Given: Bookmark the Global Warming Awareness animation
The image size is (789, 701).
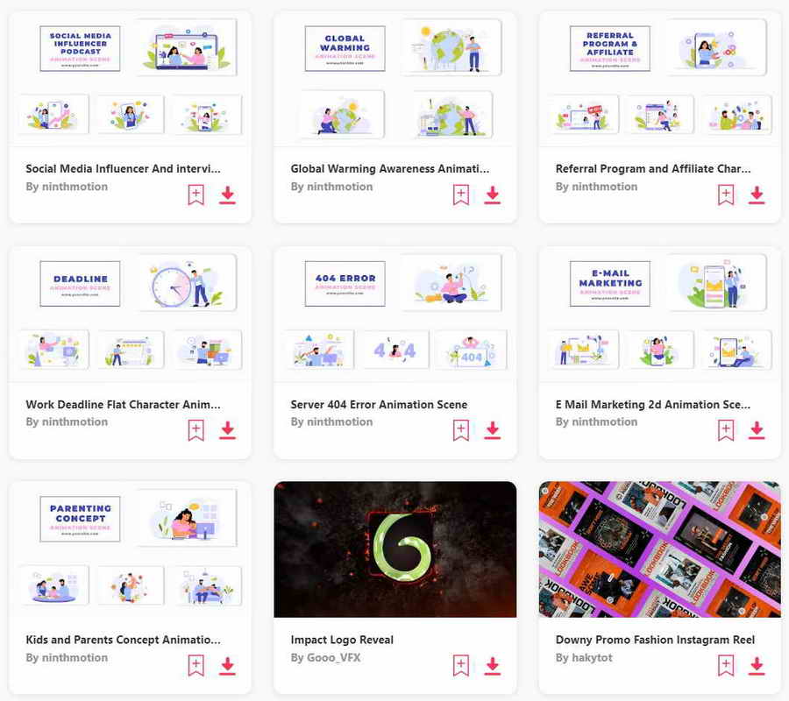Looking at the screenshot, I should tap(460, 195).
